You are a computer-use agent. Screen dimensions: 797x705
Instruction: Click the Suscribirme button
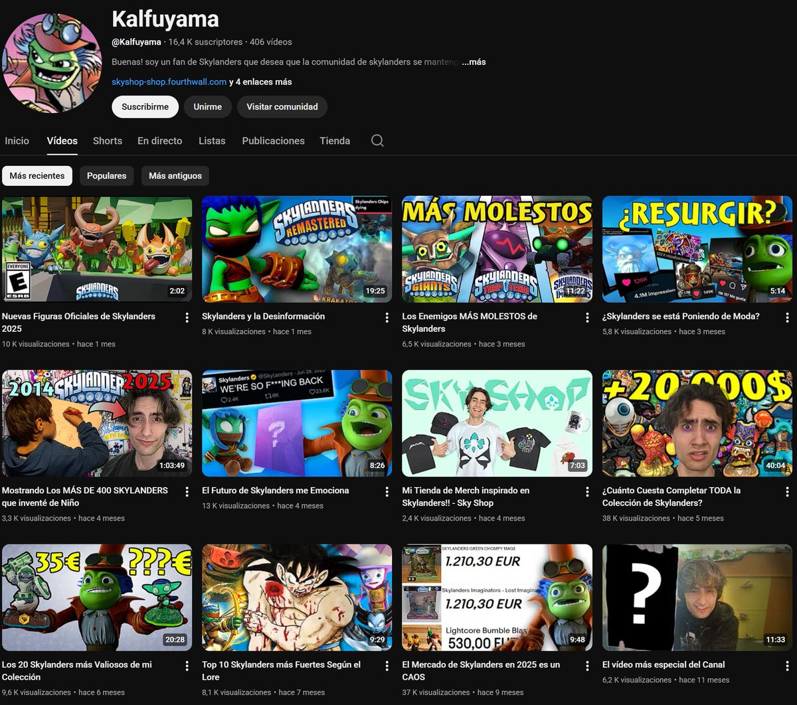145,106
